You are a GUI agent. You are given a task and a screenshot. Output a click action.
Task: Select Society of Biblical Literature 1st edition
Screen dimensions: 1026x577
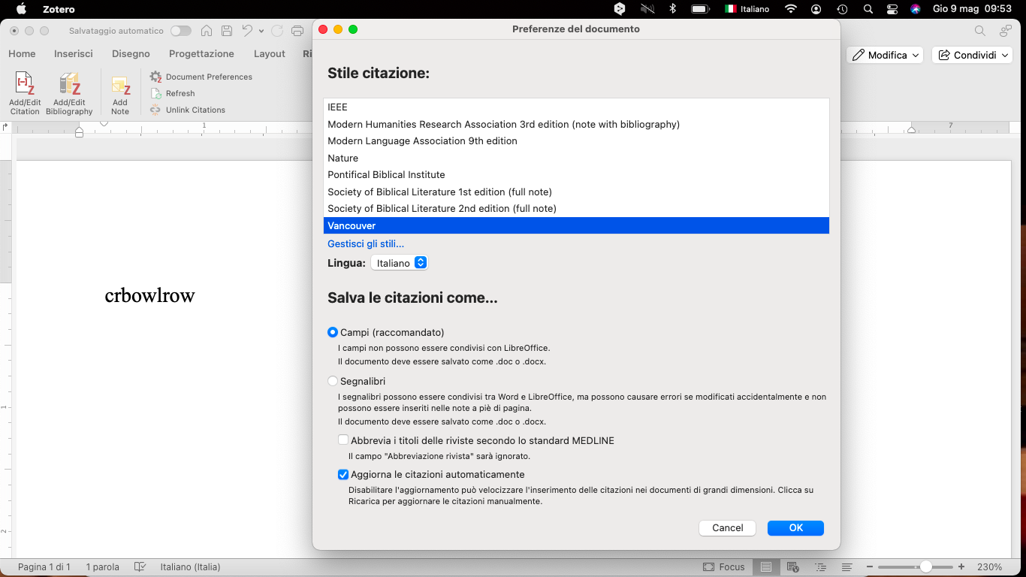[x=576, y=192]
